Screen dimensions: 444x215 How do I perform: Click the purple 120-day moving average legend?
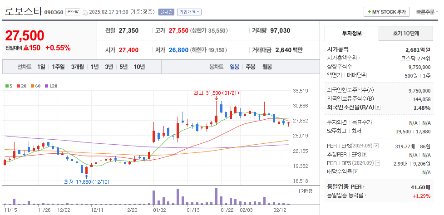(x=51, y=86)
